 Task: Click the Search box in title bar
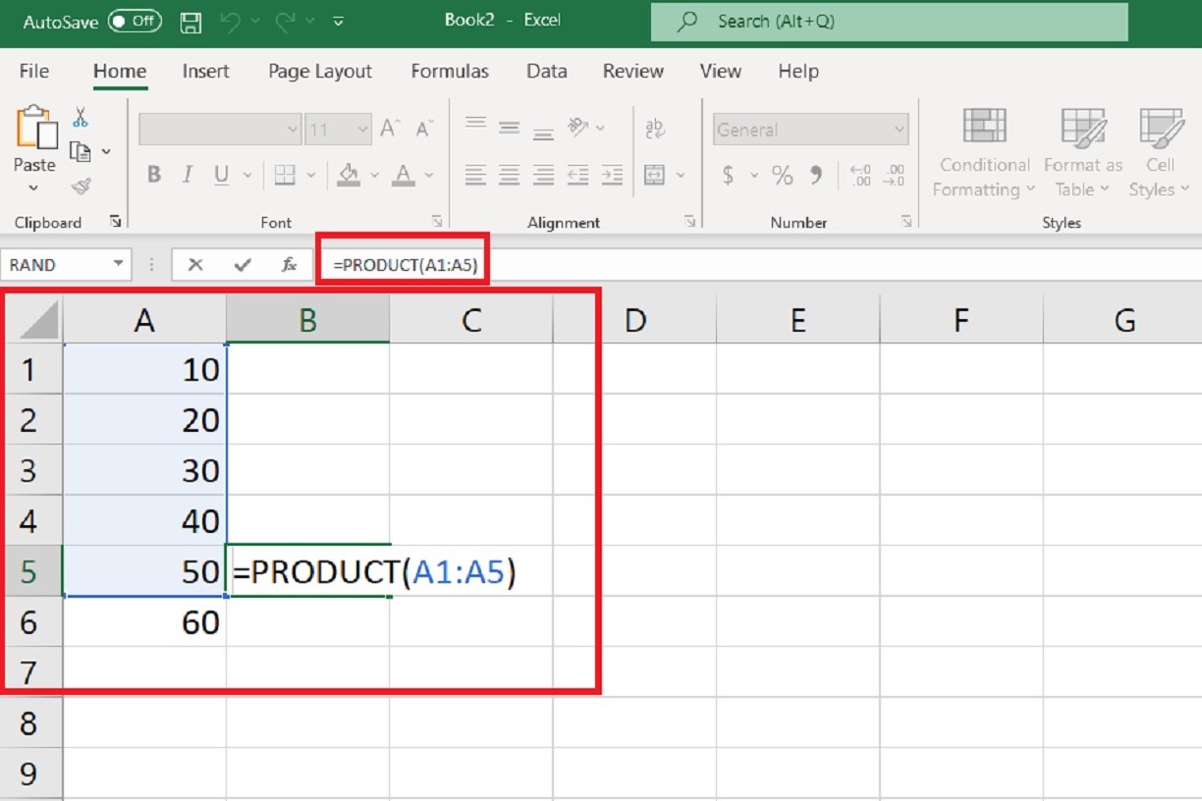[x=889, y=21]
